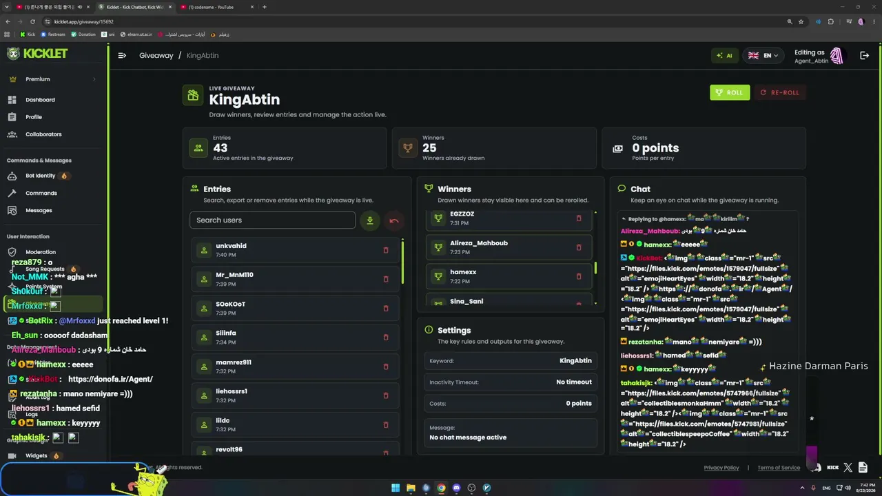
Task: Remove winner EGZZOZ with trash icon
Action: [579, 218]
